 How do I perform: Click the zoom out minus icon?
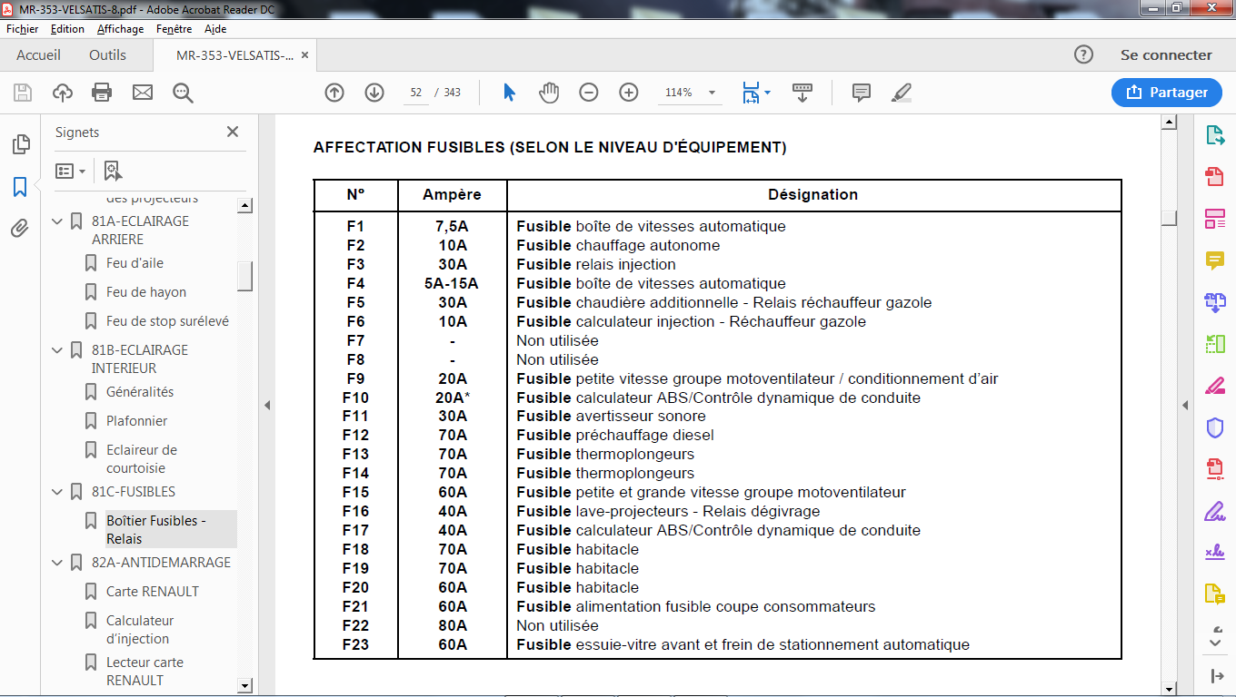[589, 93]
